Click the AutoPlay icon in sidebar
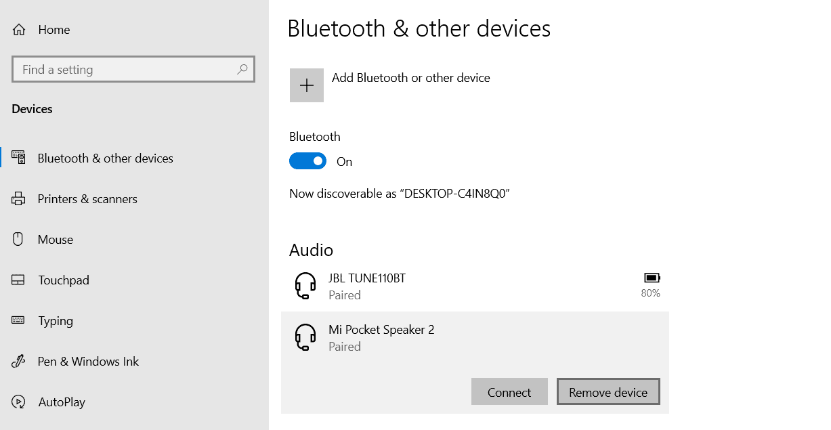Image resolution: width=831 pixels, height=430 pixels. 18,402
